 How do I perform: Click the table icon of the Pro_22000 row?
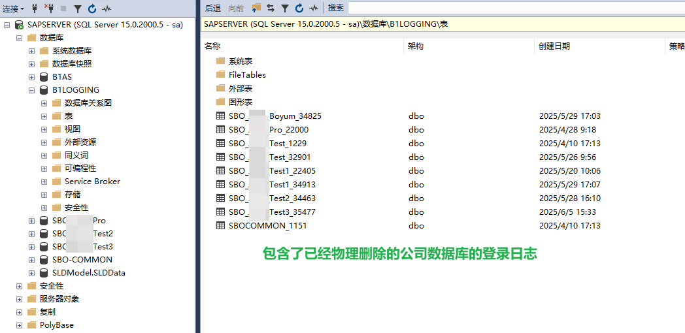(221, 130)
